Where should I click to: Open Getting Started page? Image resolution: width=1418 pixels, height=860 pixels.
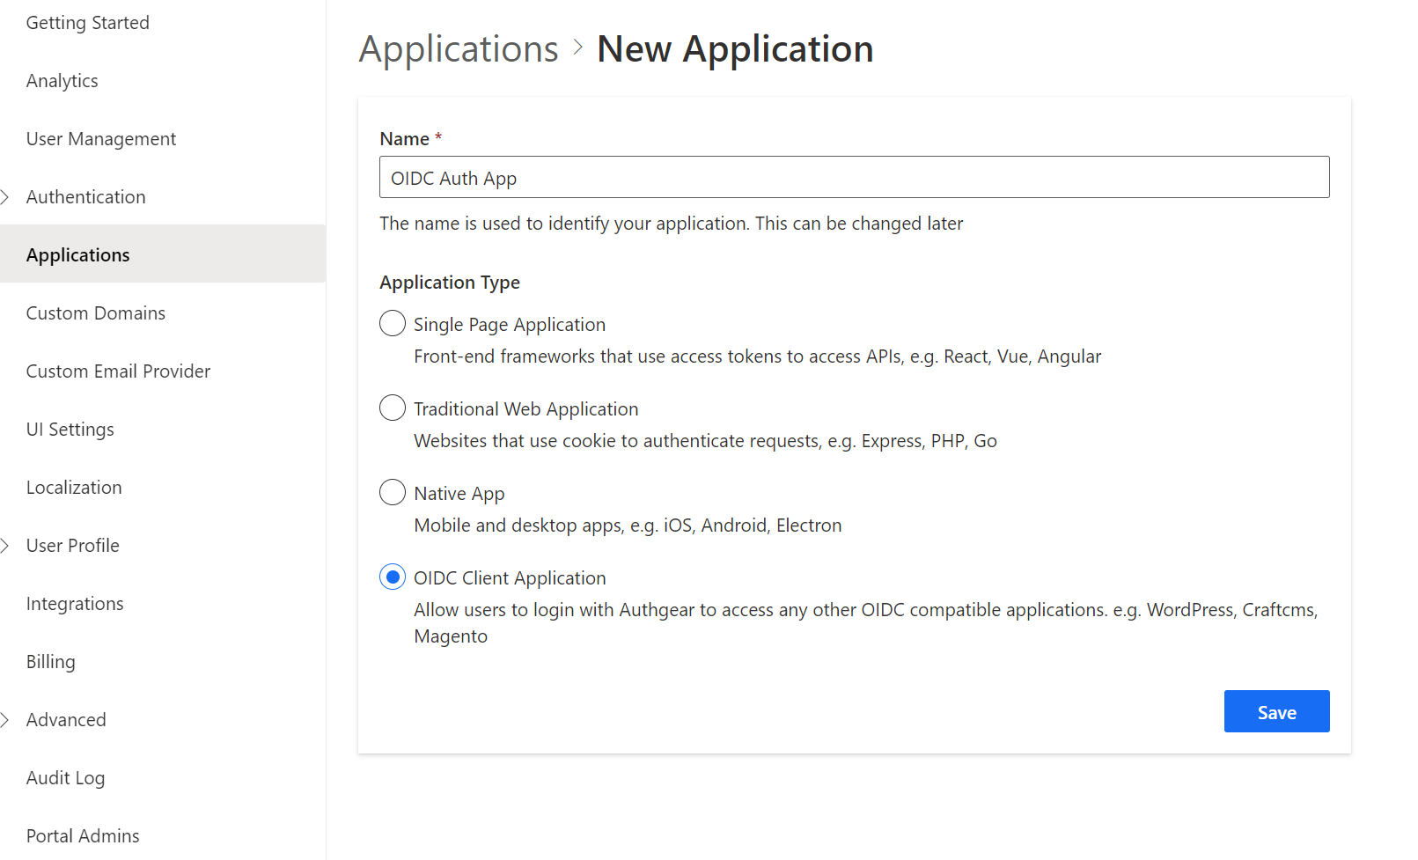pos(87,22)
